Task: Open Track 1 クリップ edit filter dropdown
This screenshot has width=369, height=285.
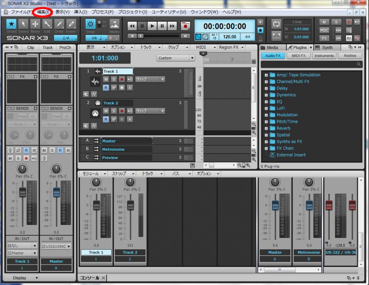Action: (x=150, y=79)
